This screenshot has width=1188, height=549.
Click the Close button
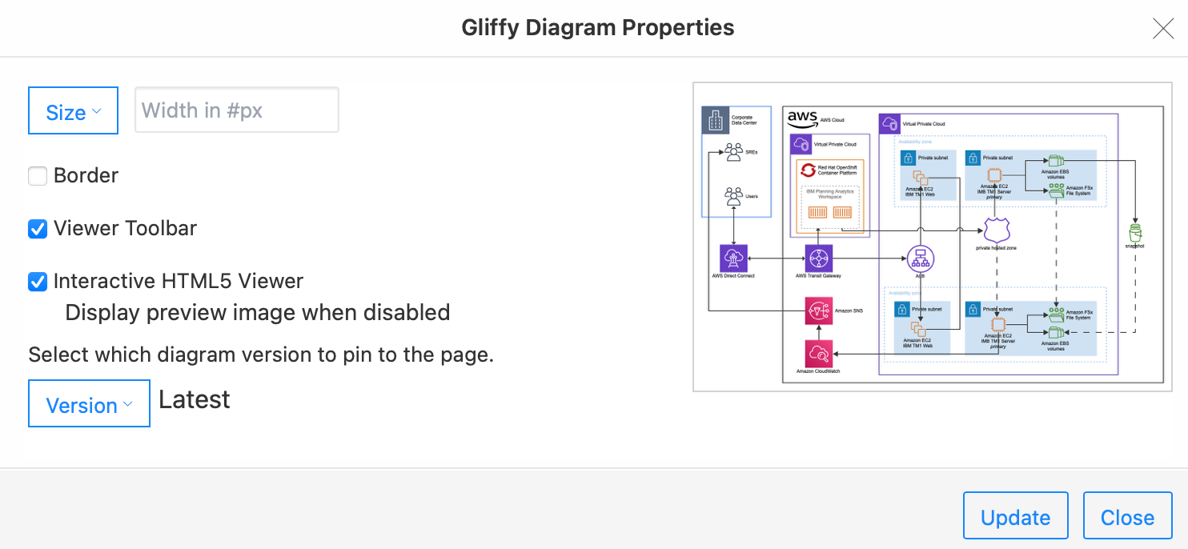click(x=1127, y=515)
